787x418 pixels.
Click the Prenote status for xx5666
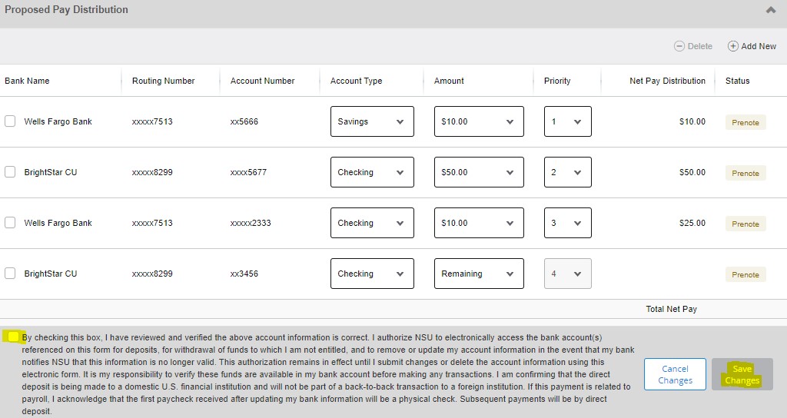point(745,122)
